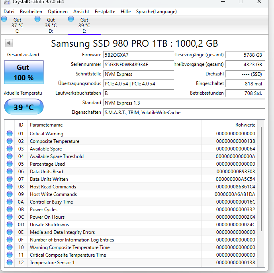Click the Gut 100 % health status button
274x273 pixels.
(x=24, y=72)
